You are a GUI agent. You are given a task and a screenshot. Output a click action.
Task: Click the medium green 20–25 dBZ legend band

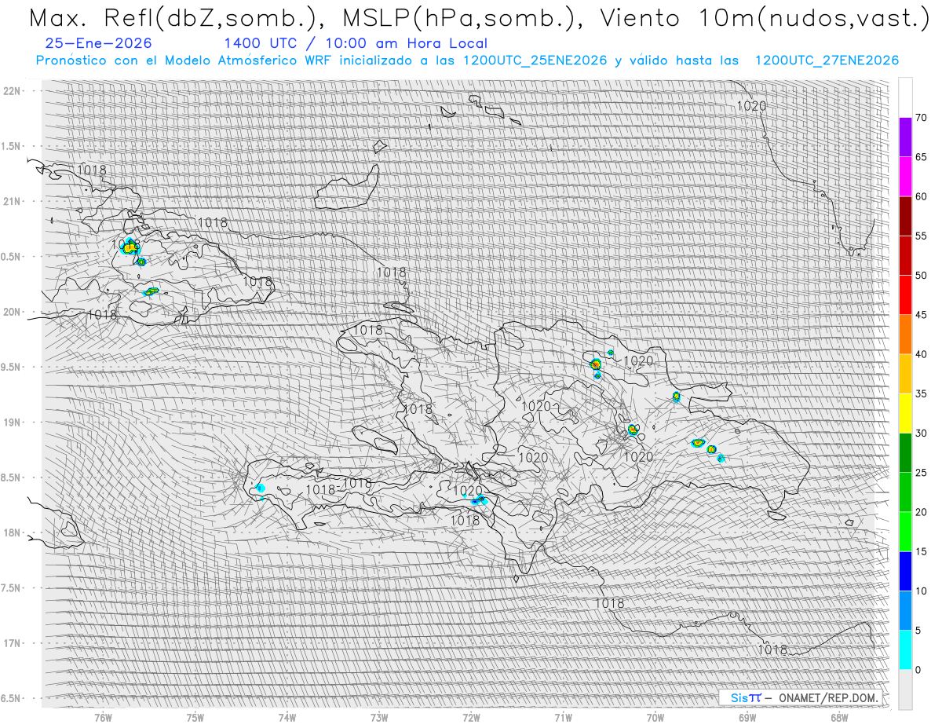pos(905,492)
